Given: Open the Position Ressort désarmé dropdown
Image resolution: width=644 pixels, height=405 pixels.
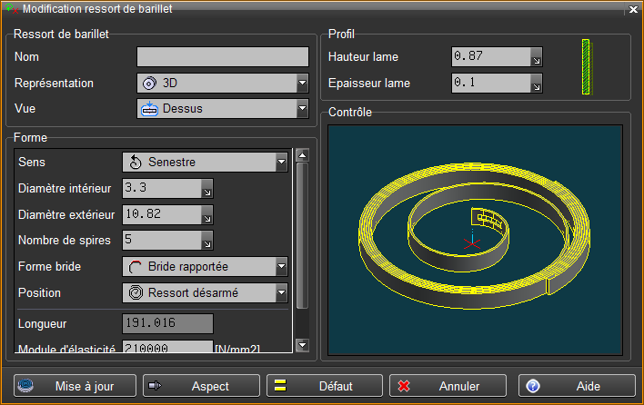Looking at the screenshot, I should click(205, 293).
